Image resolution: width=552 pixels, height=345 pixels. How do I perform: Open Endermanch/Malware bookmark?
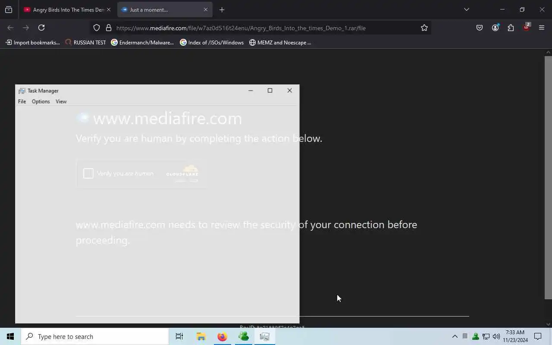142,42
